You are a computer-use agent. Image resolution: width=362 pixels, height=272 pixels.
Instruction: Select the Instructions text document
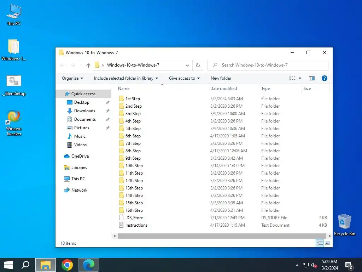click(x=136, y=225)
